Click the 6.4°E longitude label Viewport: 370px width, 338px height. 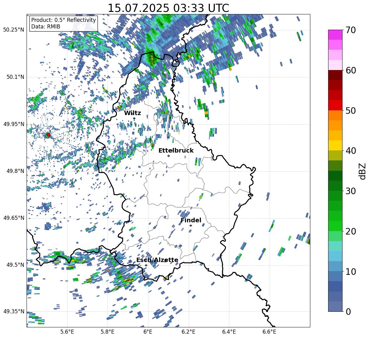tap(229, 332)
